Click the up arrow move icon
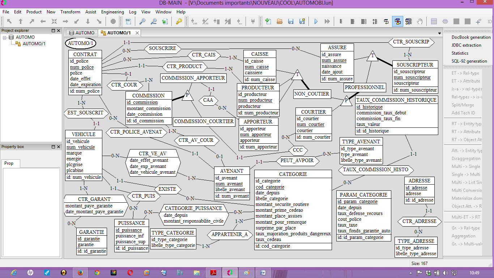Screen dimensions: 494x278 coord(21,21)
